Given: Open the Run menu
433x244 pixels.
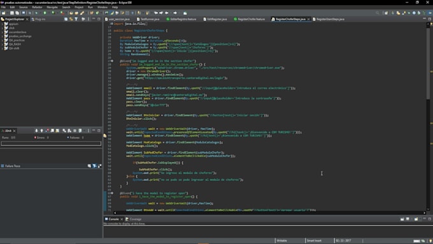Looking at the screenshot, I should [x=90, y=7].
